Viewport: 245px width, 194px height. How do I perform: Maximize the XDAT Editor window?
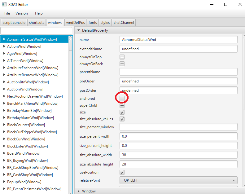[226, 4]
